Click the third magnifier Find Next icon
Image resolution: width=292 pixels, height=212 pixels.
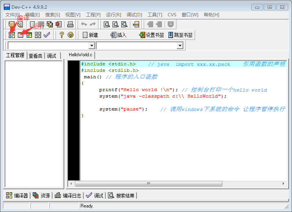(124, 24)
